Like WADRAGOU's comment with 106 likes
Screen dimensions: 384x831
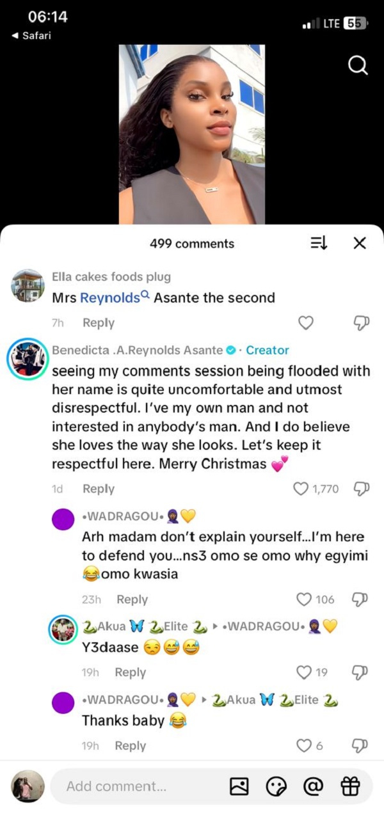point(303,599)
